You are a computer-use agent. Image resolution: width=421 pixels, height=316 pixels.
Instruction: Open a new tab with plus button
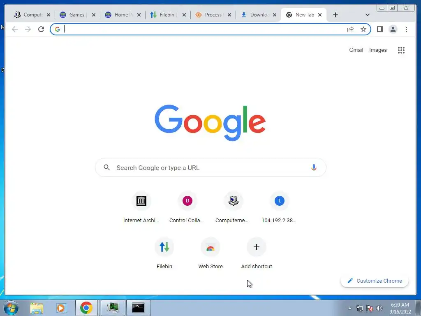click(x=335, y=15)
